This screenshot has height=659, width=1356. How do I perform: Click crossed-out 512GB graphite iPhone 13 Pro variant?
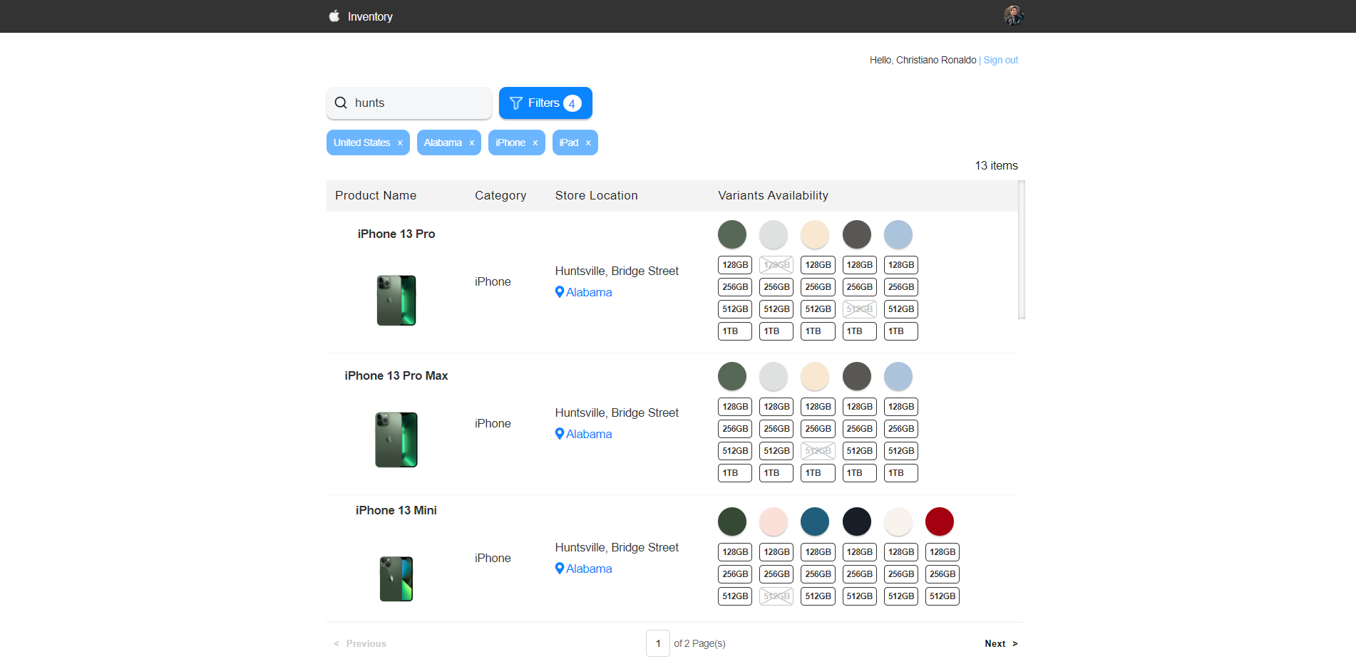tap(860, 309)
